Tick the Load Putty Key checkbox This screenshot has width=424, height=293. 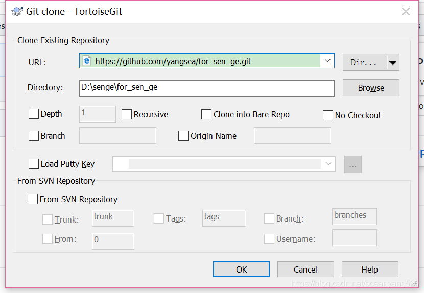tap(34, 164)
